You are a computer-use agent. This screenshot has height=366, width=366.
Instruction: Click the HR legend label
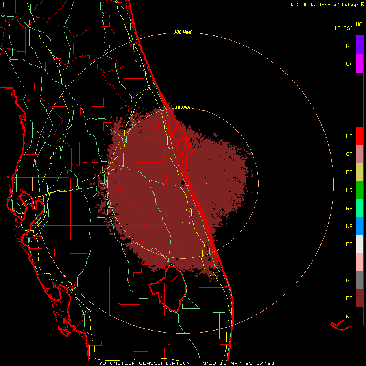pyautogui.click(x=349, y=190)
